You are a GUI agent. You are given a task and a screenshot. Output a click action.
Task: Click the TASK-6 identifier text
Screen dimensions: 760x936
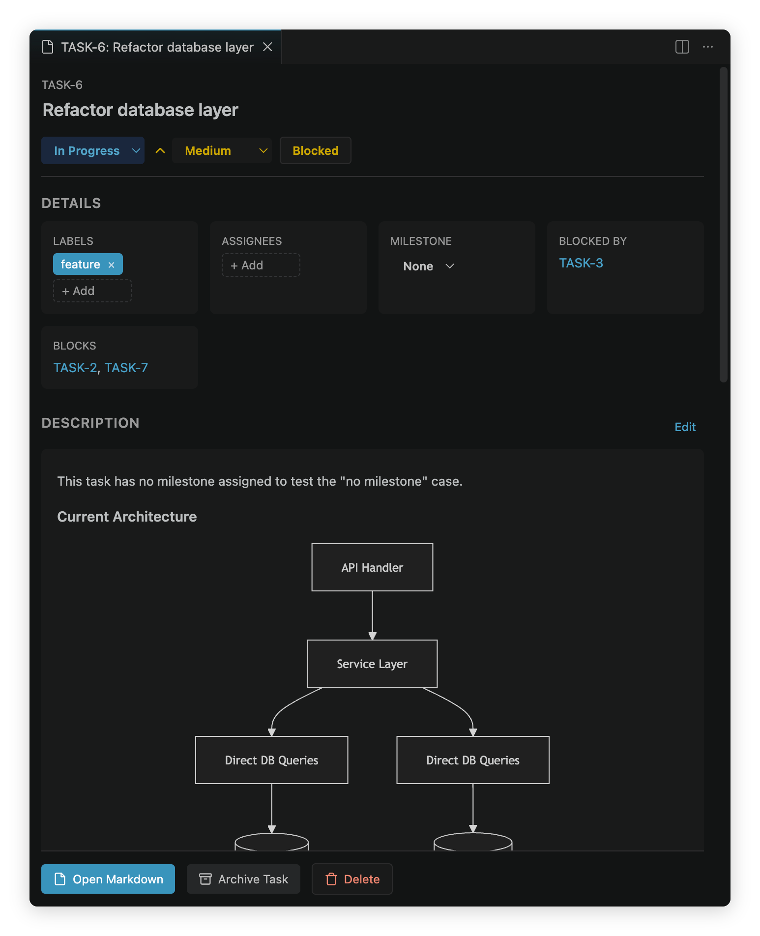pos(62,85)
